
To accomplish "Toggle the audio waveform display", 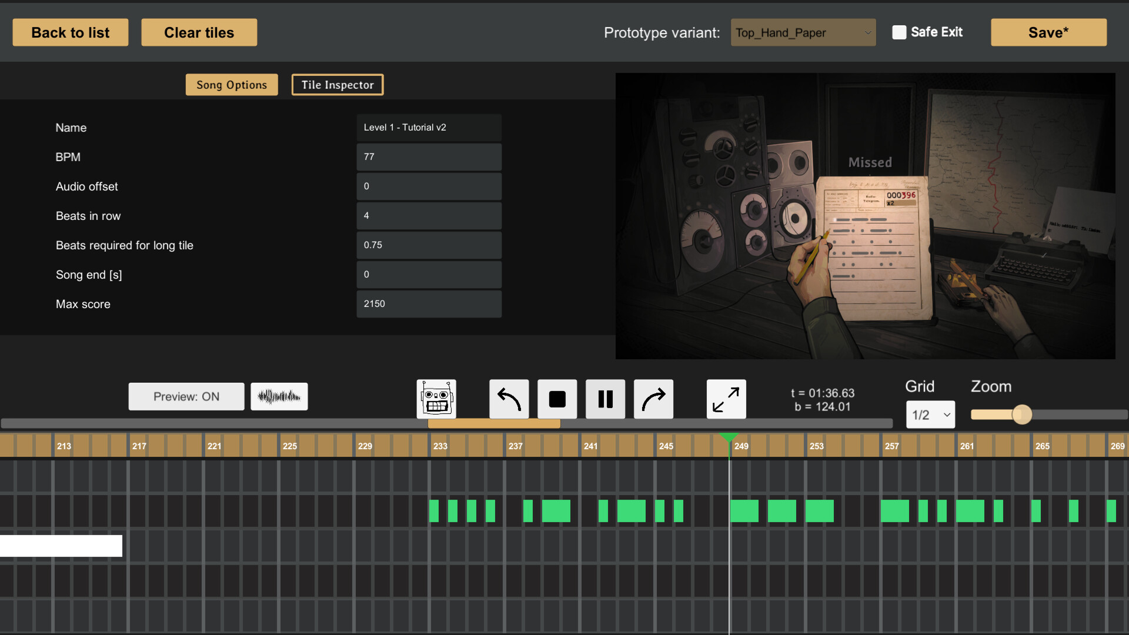I will pos(279,396).
